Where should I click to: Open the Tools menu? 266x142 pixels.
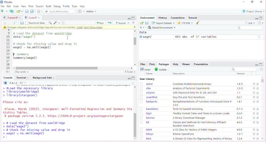(x=74, y=6)
